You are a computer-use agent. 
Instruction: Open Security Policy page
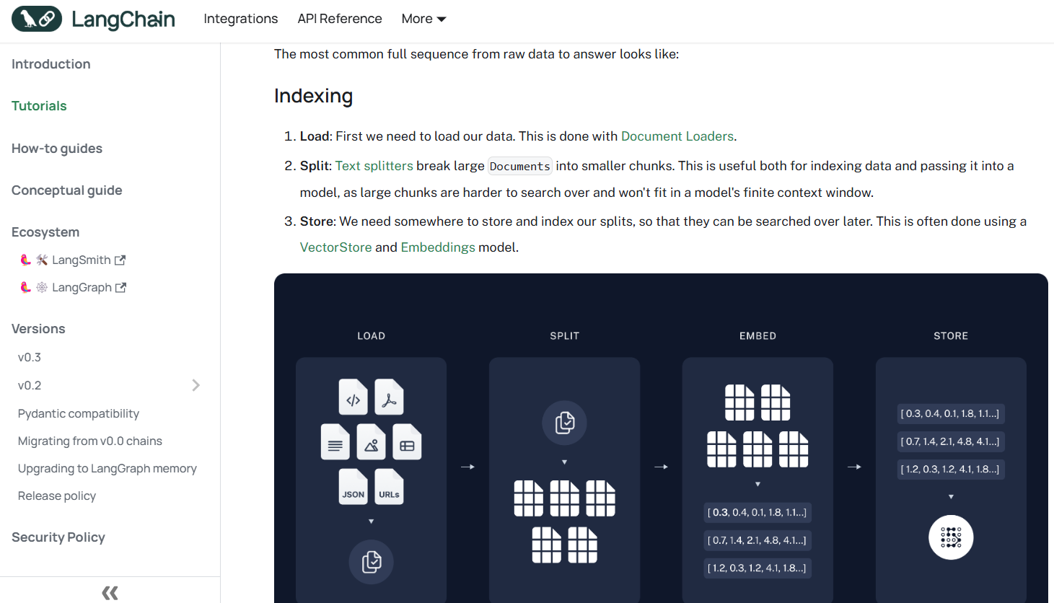pos(58,537)
